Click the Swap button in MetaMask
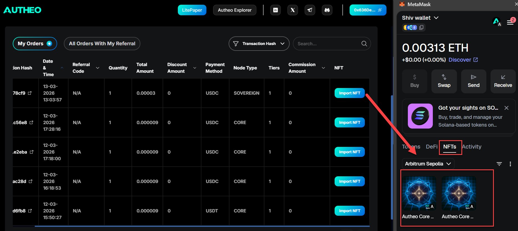Image resolution: width=518 pixels, height=231 pixels. pyautogui.click(x=444, y=81)
